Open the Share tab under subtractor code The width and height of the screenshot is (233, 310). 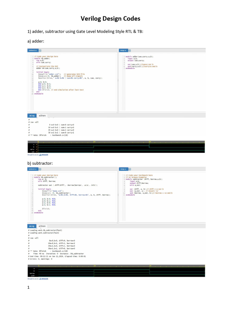42,226
